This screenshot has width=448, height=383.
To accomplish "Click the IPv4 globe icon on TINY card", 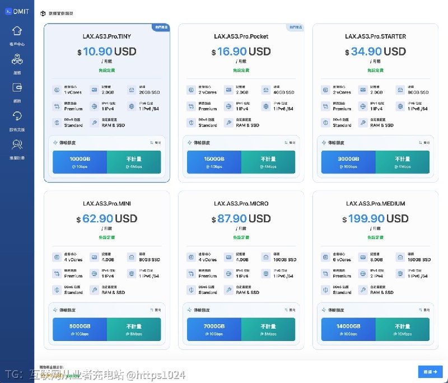I will click(94, 106).
